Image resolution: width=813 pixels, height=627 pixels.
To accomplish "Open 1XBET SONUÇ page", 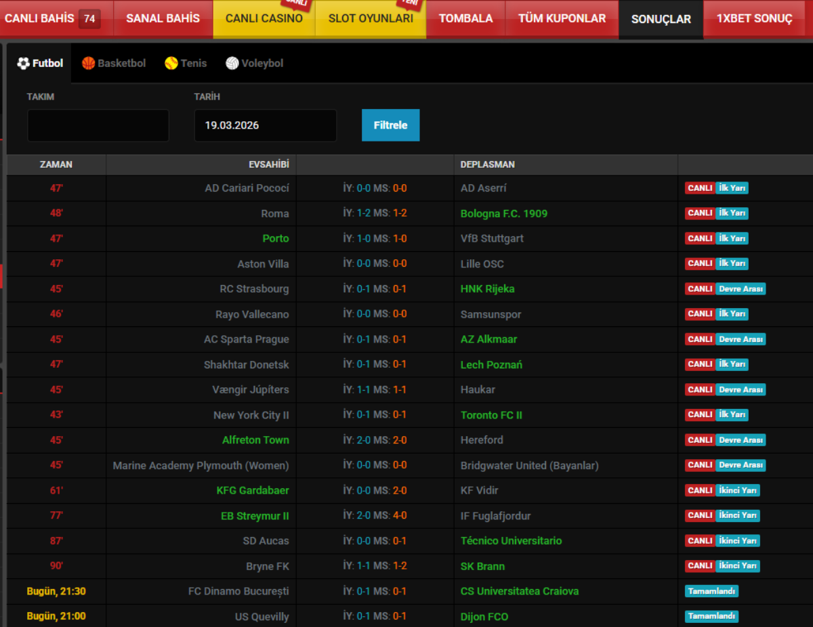I will 755,19.
